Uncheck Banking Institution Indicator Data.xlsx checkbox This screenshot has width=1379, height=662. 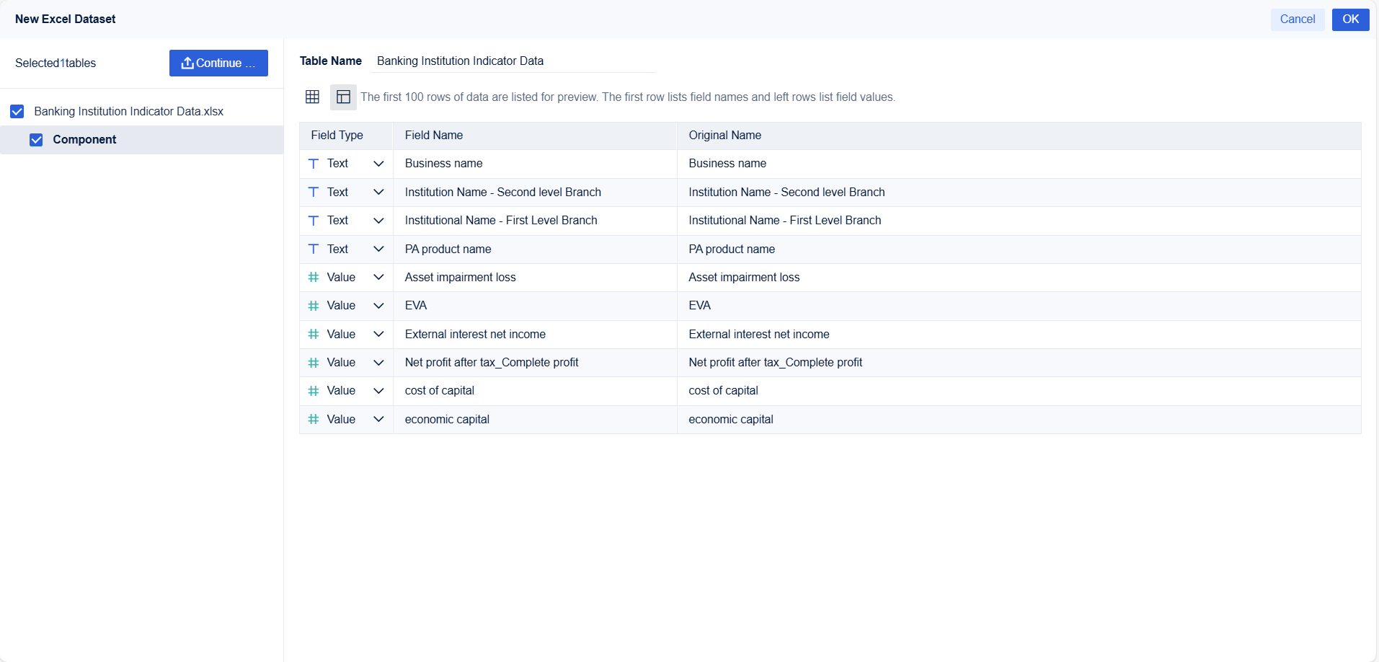(17, 111)
